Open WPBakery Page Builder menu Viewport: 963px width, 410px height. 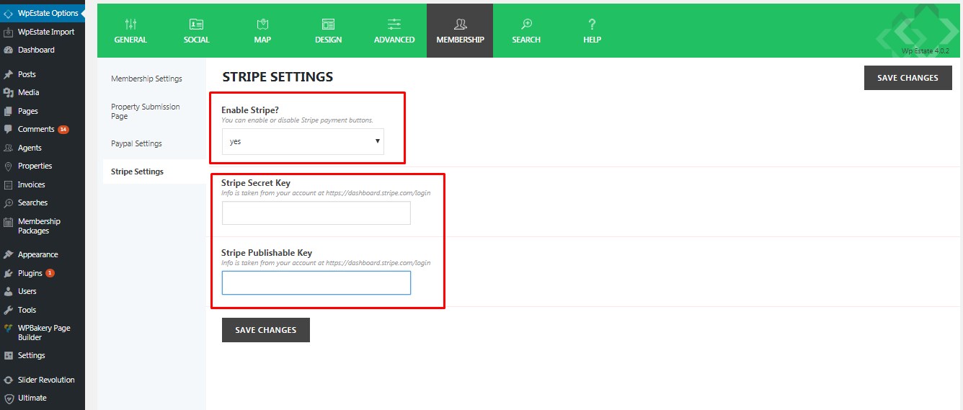pos(44,332)
